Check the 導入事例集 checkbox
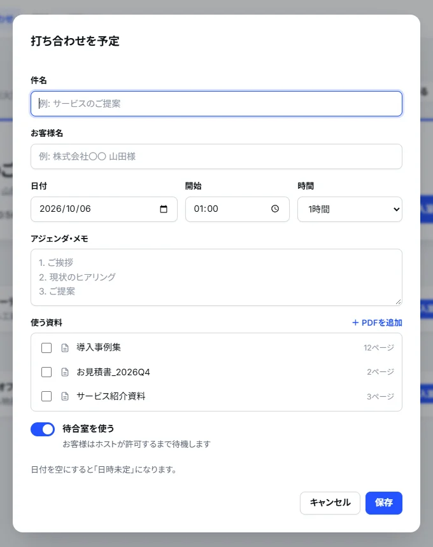This screenshot has width=433, height=547. [x=46, y=348]
